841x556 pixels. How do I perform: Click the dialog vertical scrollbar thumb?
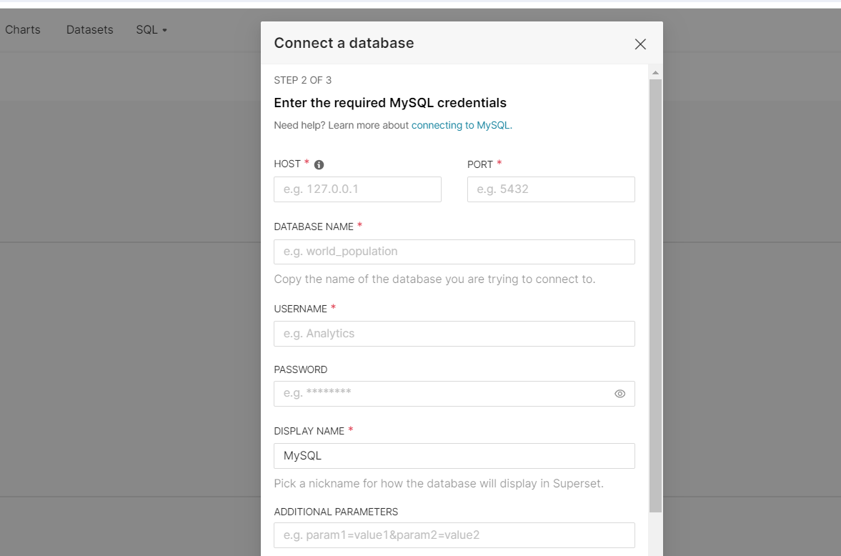click(x=655, y=296)
